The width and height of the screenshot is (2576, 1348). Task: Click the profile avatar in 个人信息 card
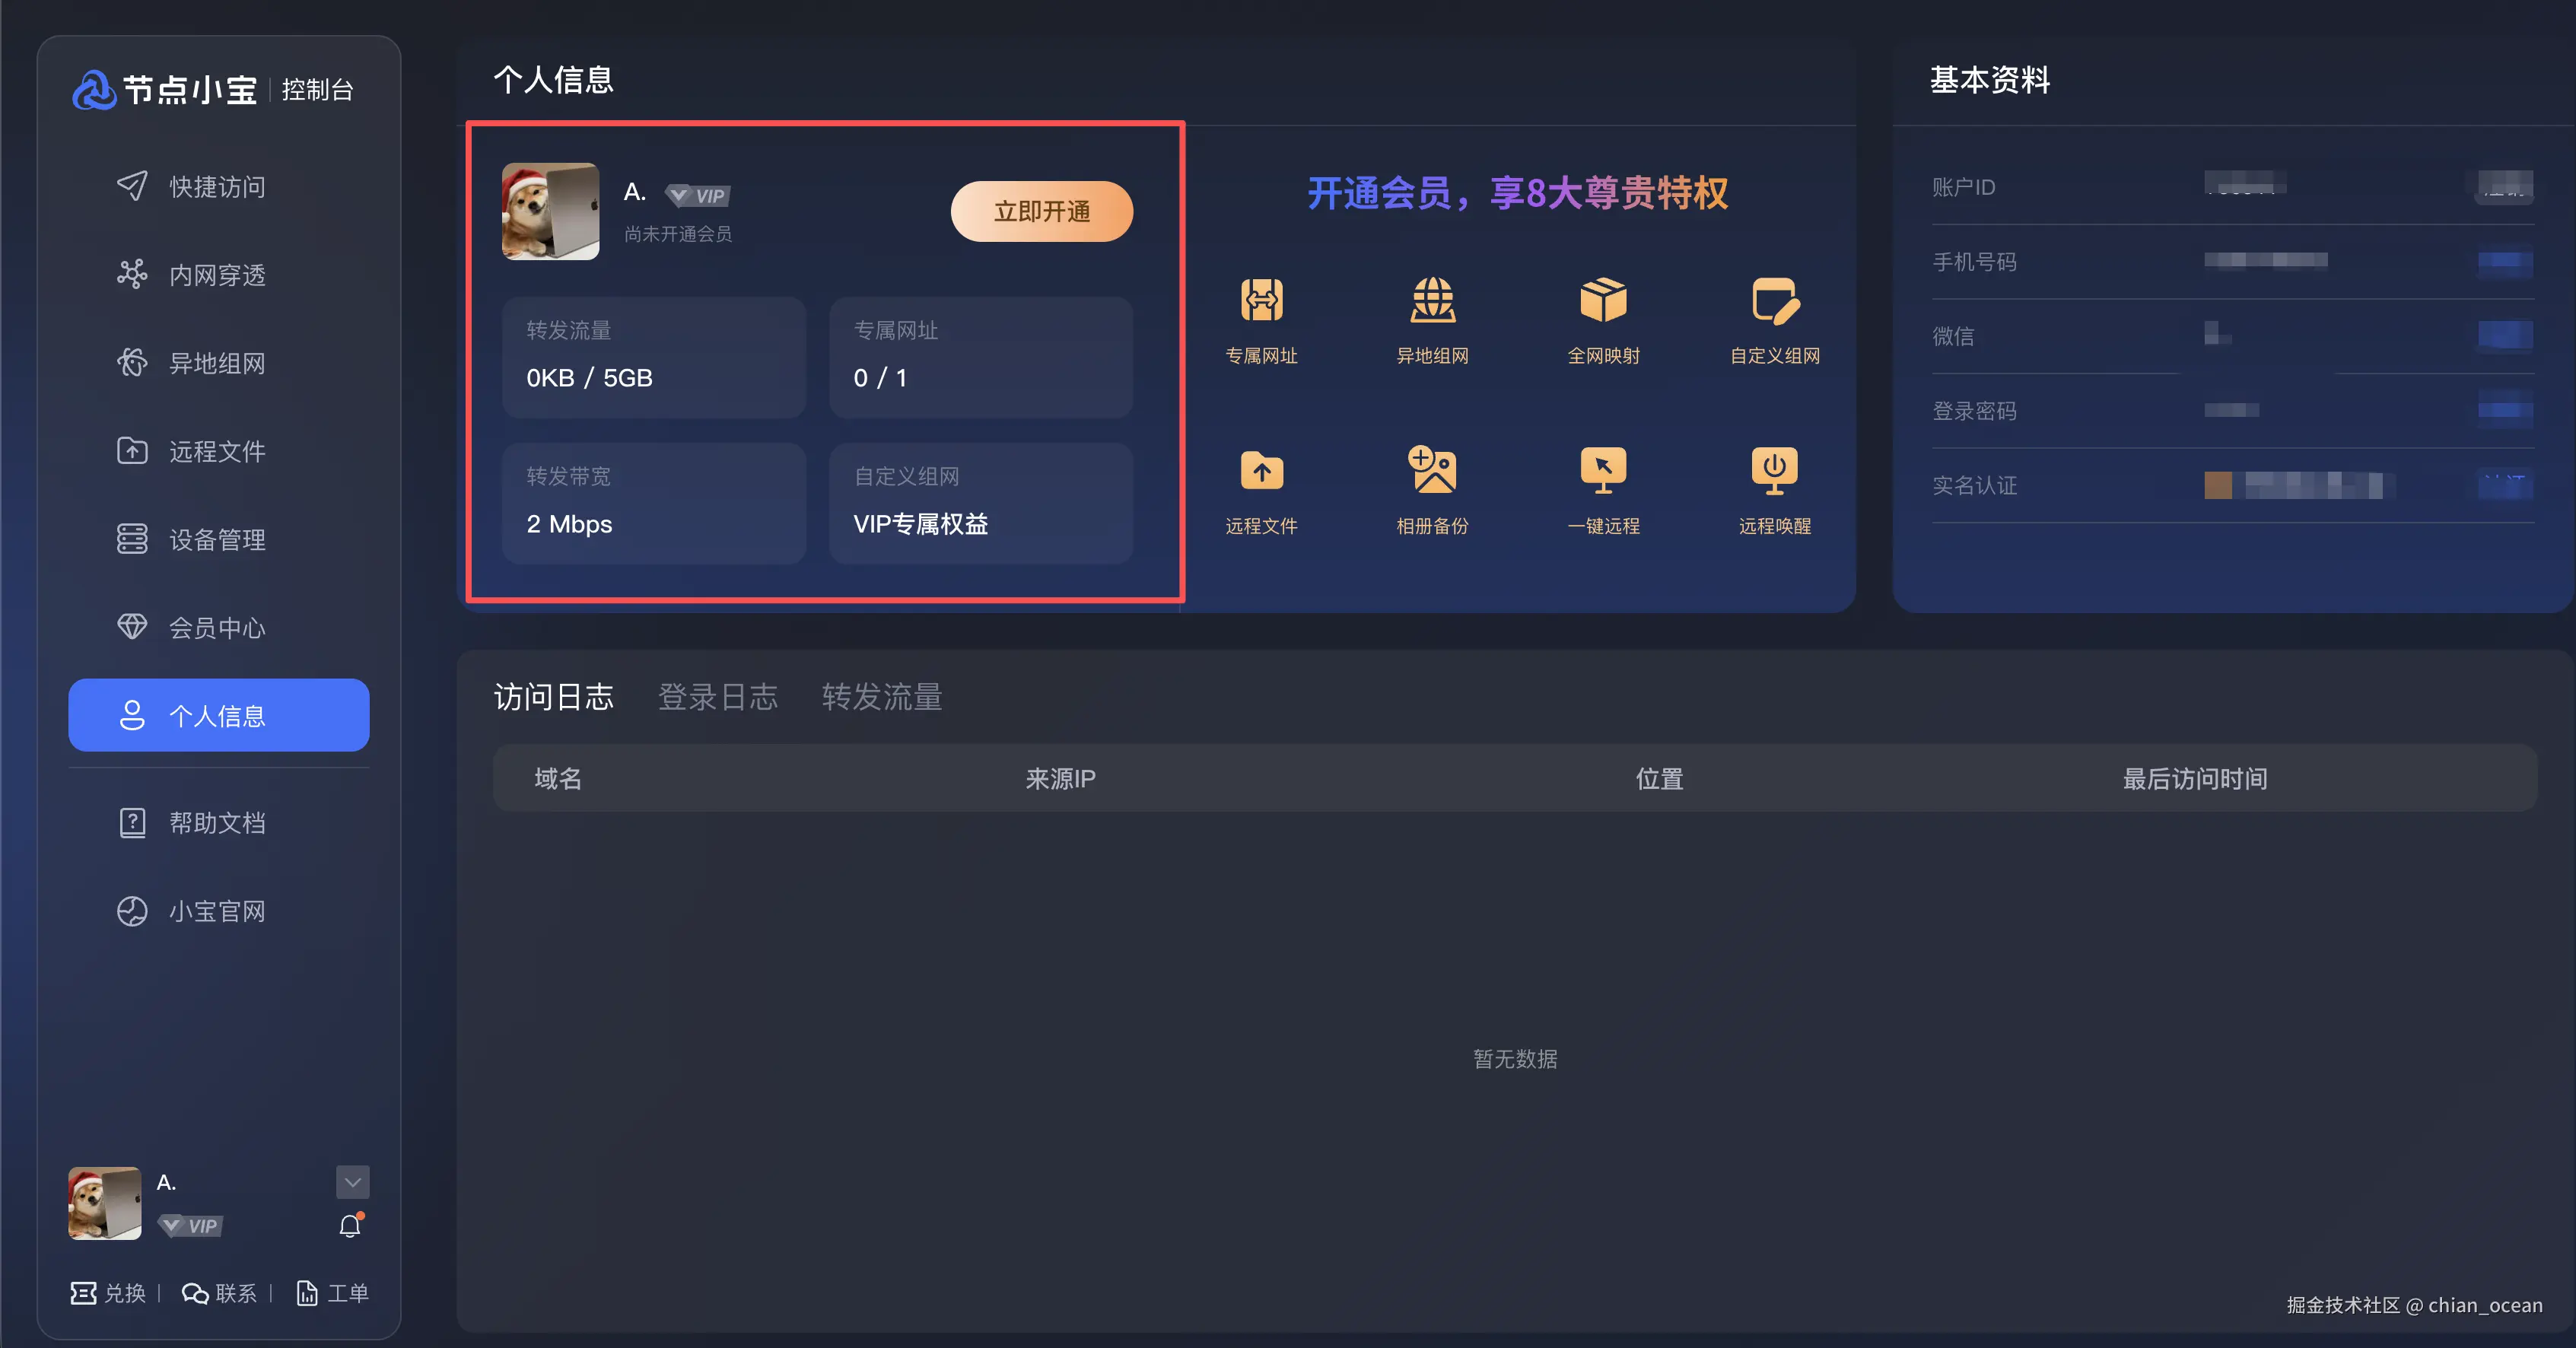[550, 211]
